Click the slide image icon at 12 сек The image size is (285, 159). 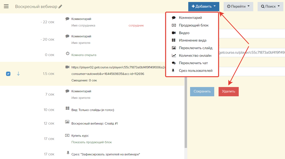pyautogui.click(x=67, y=122)
